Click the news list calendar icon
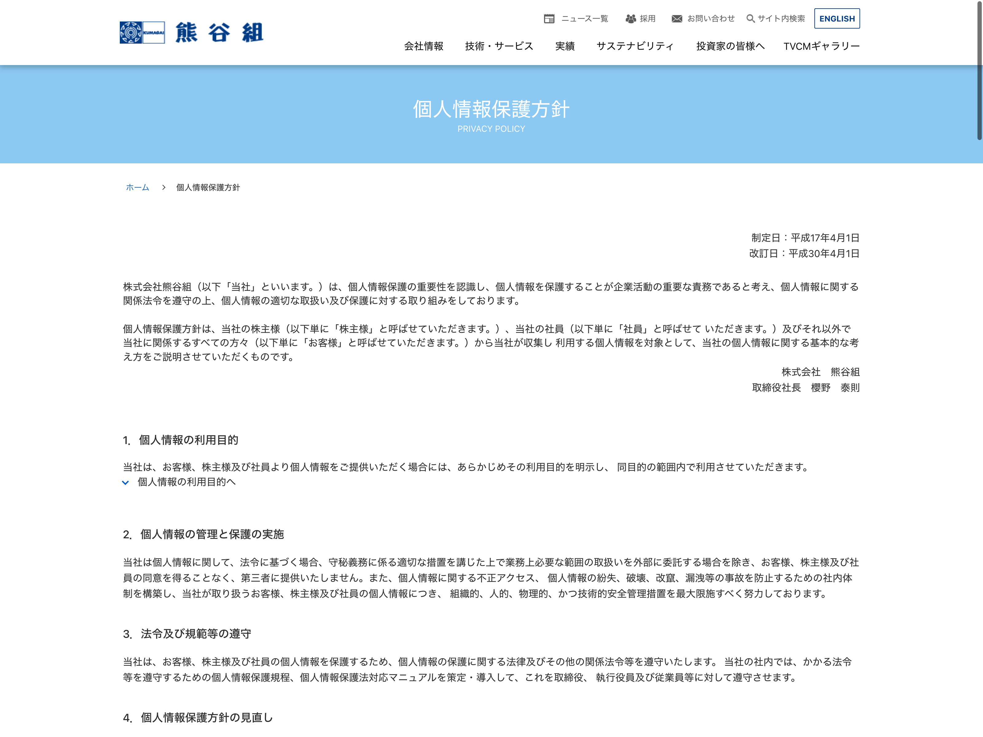 [549, 19]
